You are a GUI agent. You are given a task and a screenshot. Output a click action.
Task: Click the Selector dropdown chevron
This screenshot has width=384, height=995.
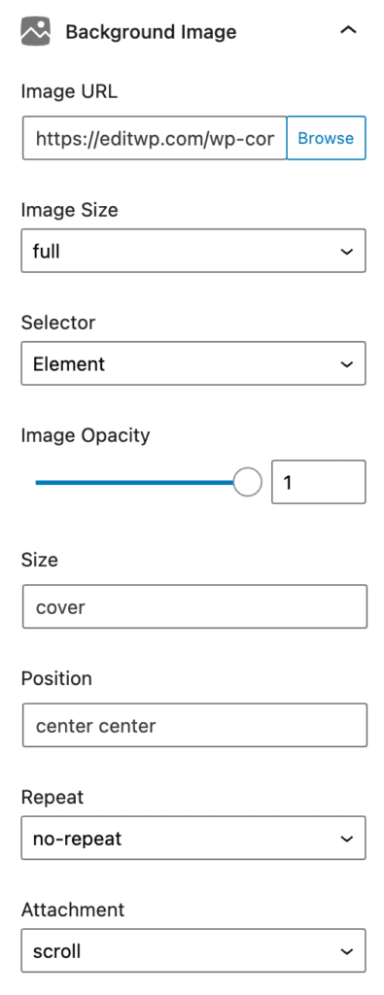tap(346, 364)
